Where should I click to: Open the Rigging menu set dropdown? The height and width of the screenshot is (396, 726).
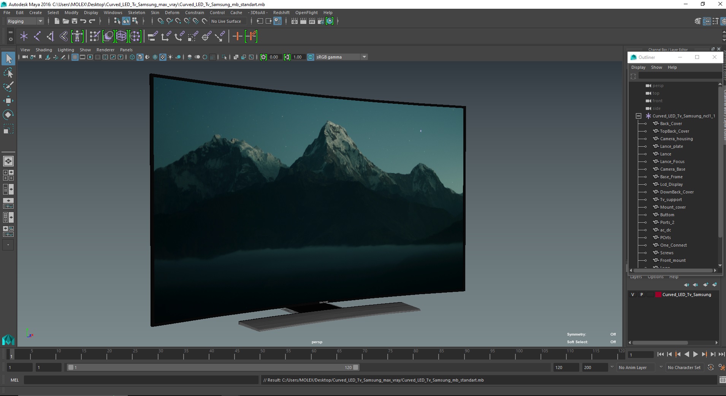click(x=25, y=21)
